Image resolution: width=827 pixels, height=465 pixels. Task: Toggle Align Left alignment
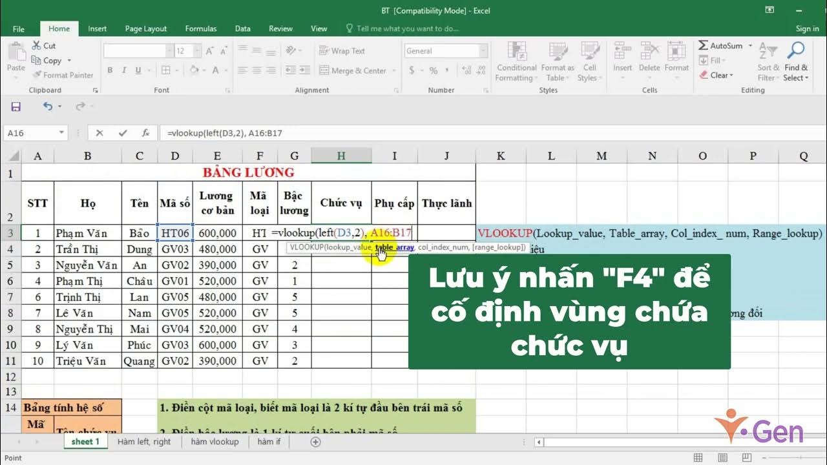point(243,70)
